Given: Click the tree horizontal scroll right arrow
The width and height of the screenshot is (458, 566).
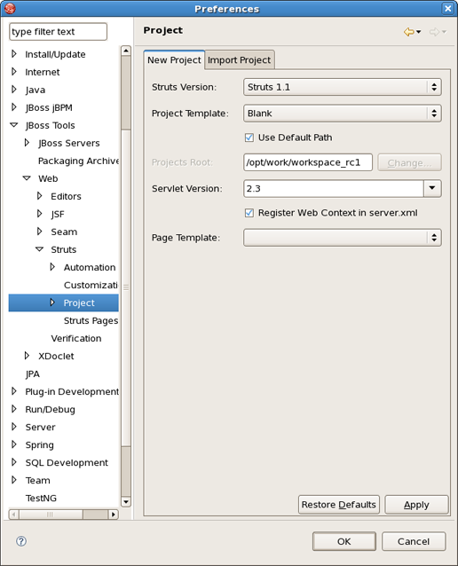Looking at the screenshot, I should coord(114,514).
